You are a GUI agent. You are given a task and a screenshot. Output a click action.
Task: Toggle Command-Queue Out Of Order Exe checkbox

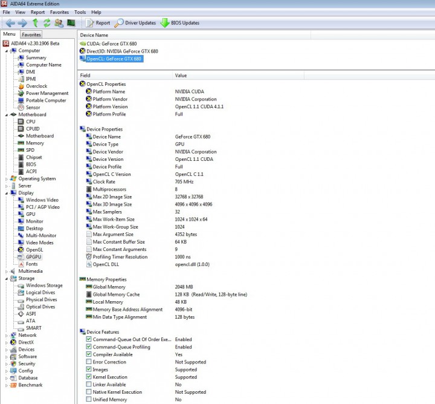click(x=88, y=339)
